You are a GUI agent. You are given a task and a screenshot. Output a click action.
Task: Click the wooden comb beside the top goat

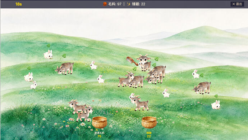pyautogui.click(x=132, y=61)
